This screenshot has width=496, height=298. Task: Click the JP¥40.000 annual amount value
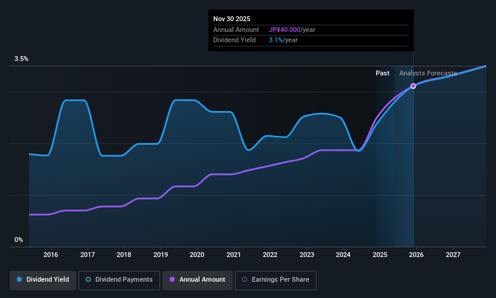tap(285, 30)
